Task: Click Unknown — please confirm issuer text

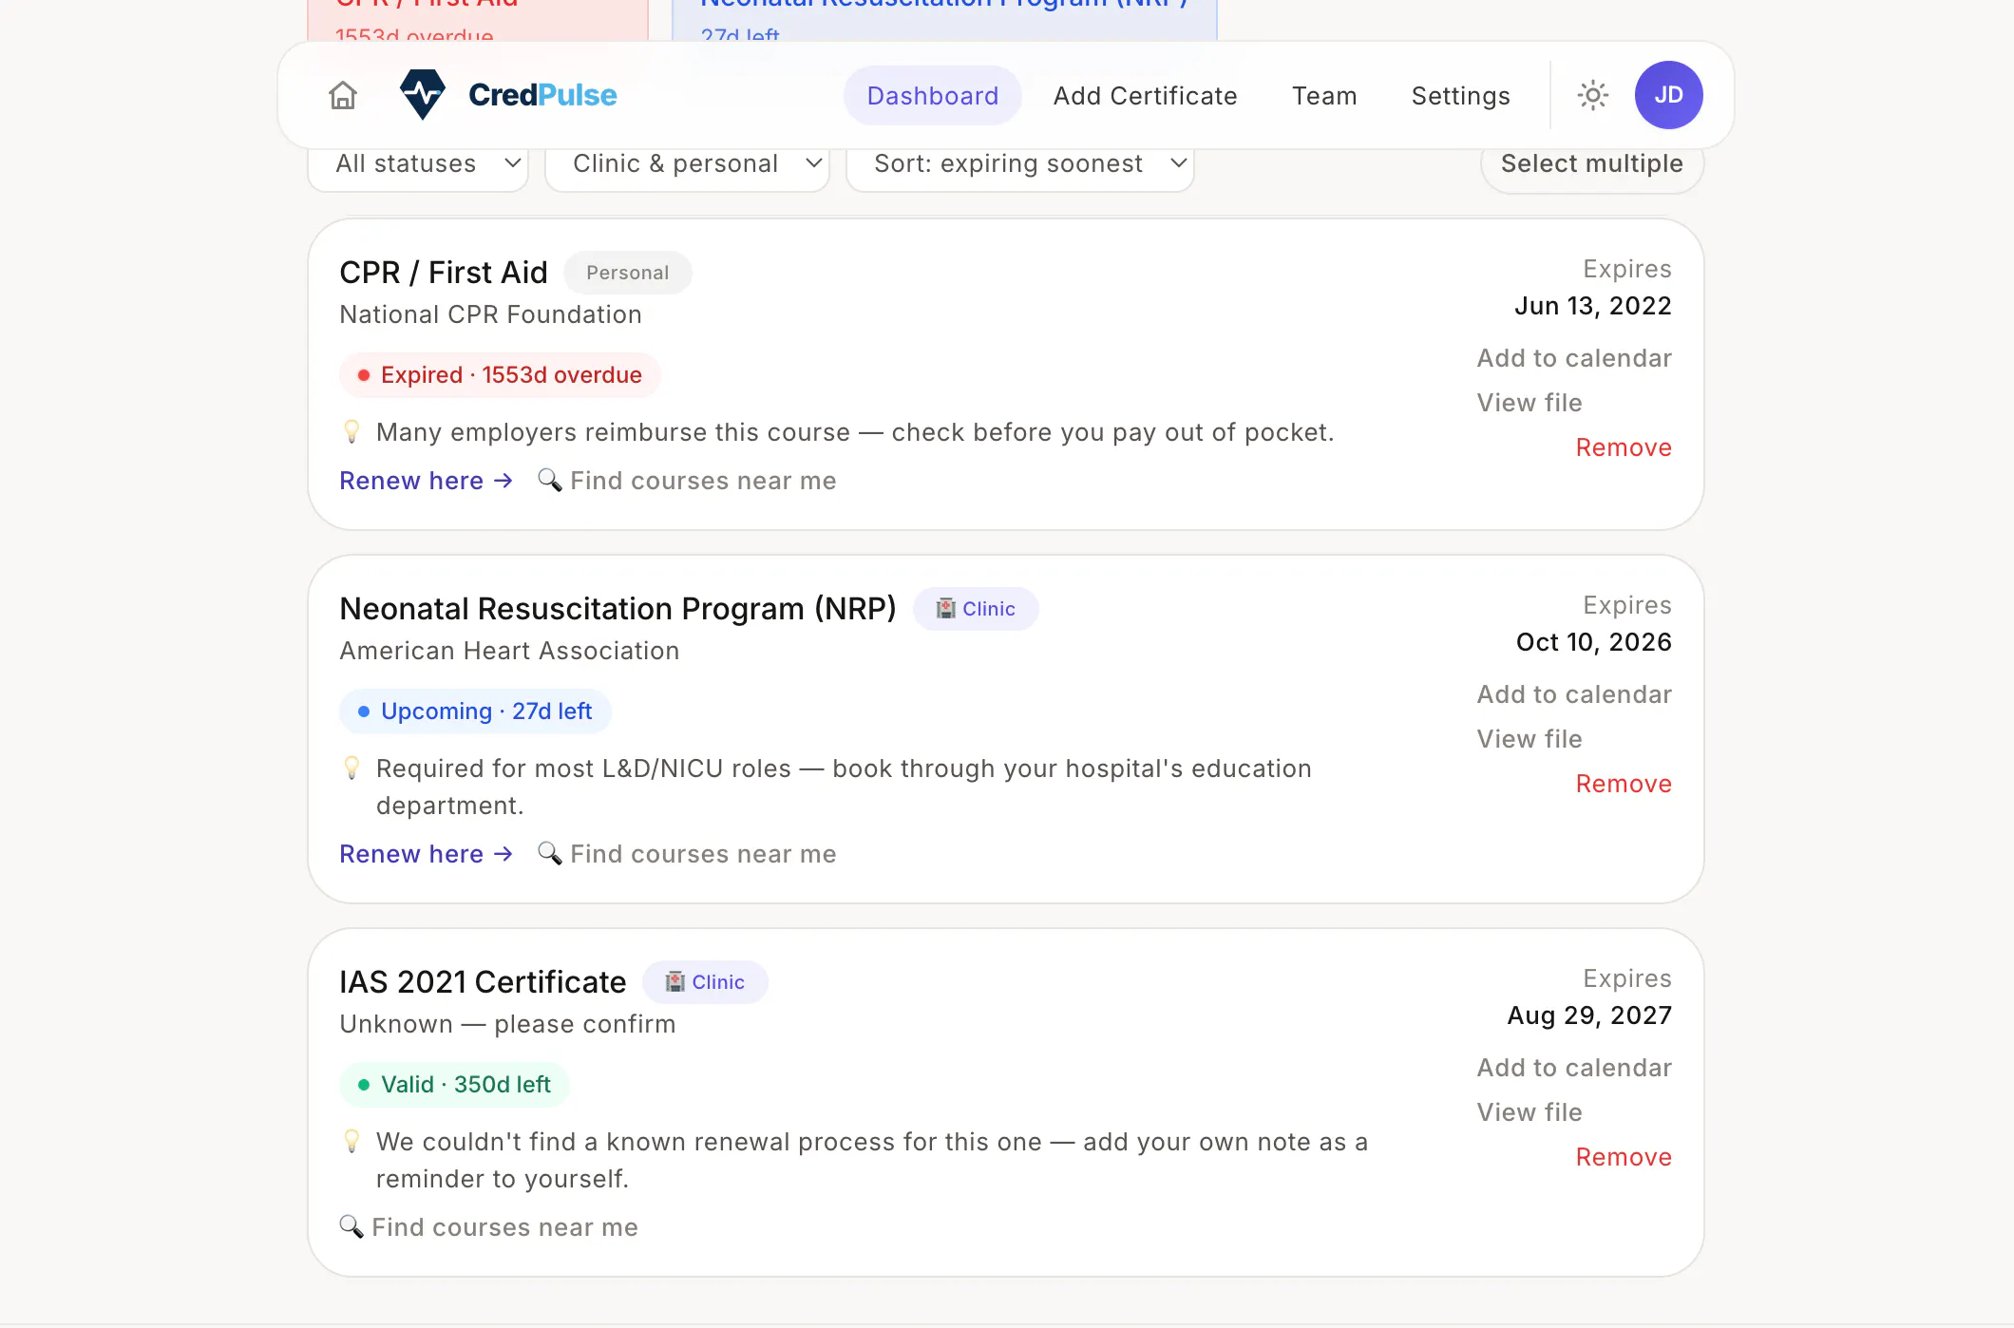Action: tap(507, 1024)
